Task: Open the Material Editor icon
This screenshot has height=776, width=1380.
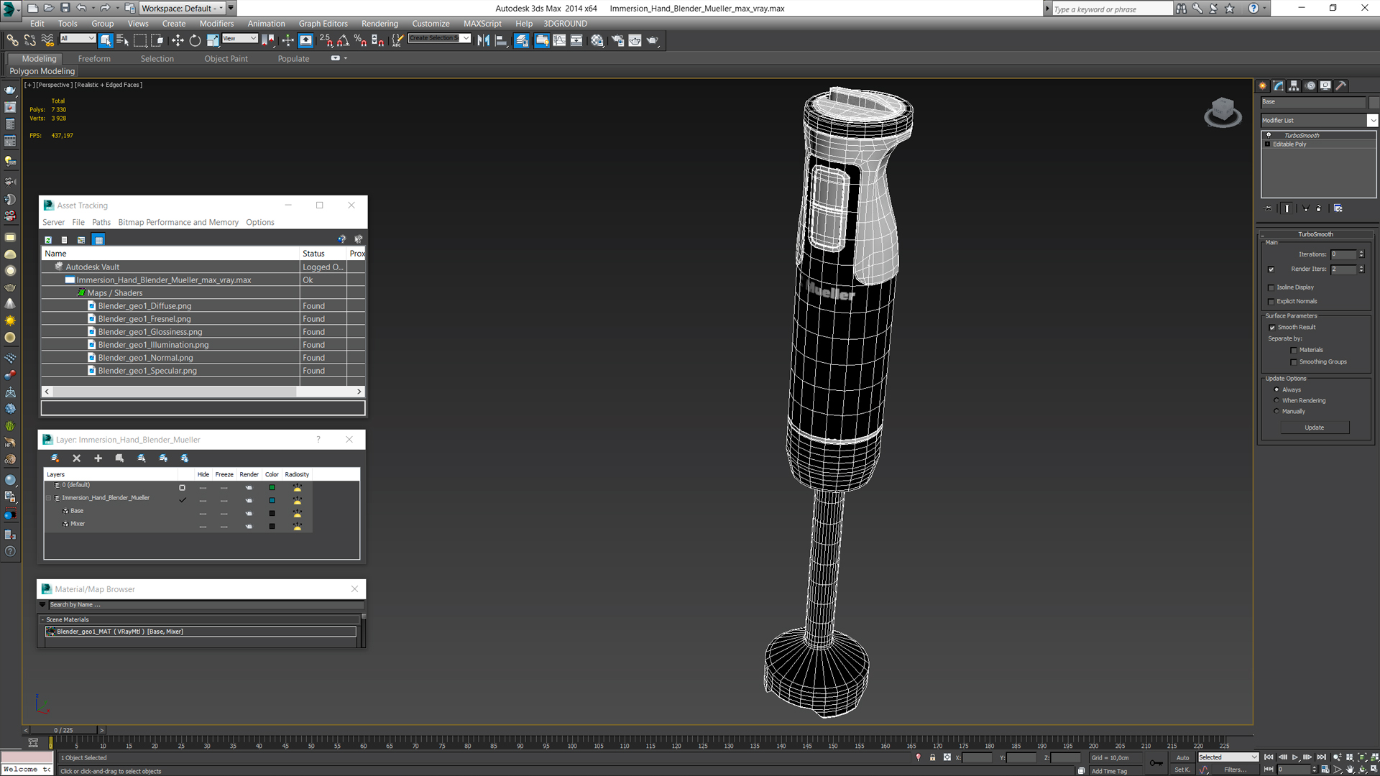Action: tap(597, 40)
